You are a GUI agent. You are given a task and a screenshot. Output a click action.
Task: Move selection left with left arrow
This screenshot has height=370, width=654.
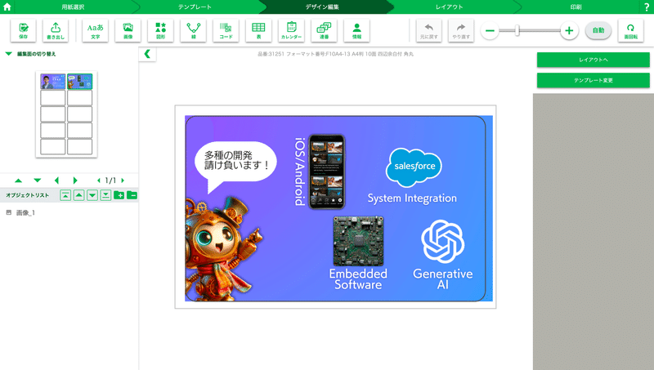pos(56,181)
